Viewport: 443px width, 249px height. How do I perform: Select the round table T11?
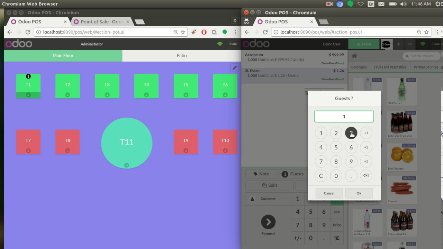click(127, 143)
